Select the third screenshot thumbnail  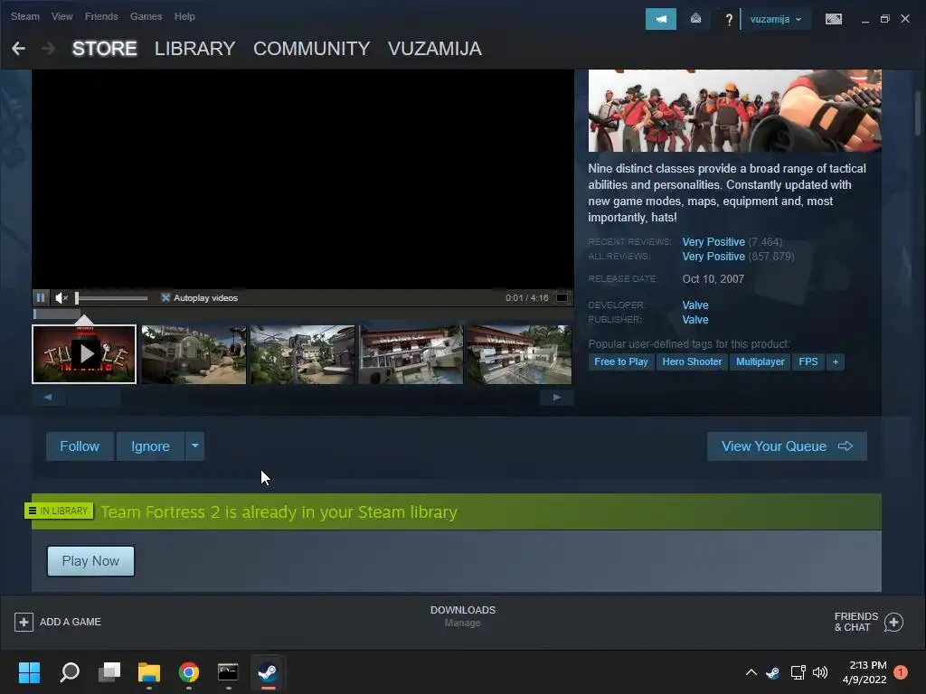pos(302,354)
